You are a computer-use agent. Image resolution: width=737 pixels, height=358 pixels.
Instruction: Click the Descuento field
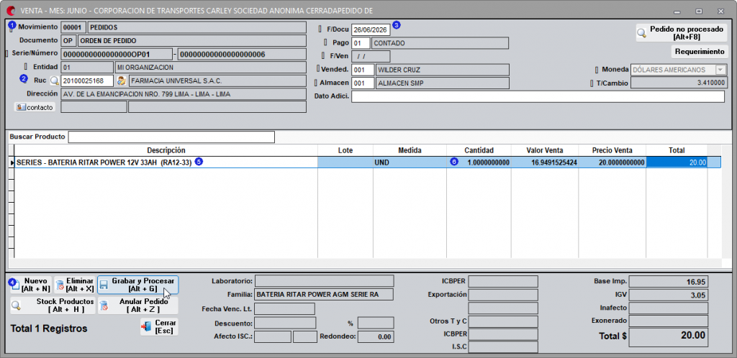285,323
